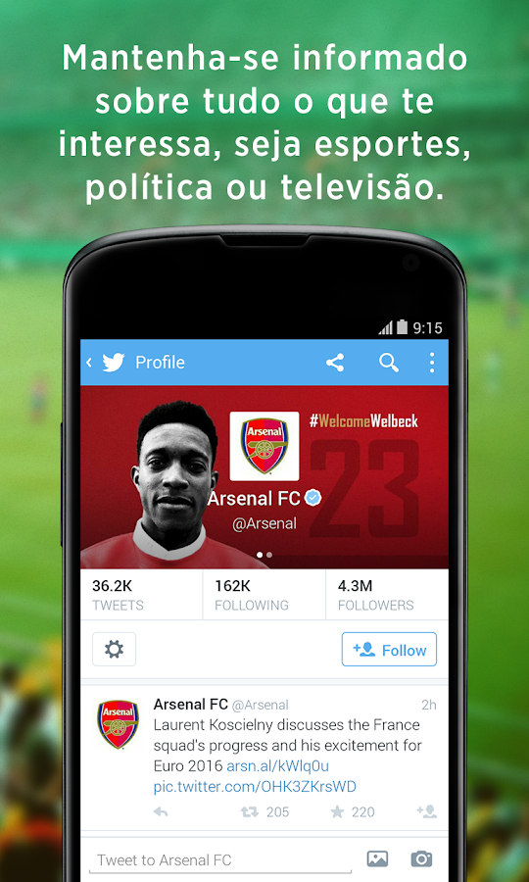
Task: Attach a photo from gallery icon
Action: (377, 858)
